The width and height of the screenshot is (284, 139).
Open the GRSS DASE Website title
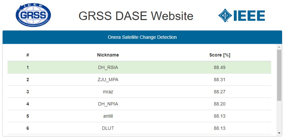[x=136, y=16]
